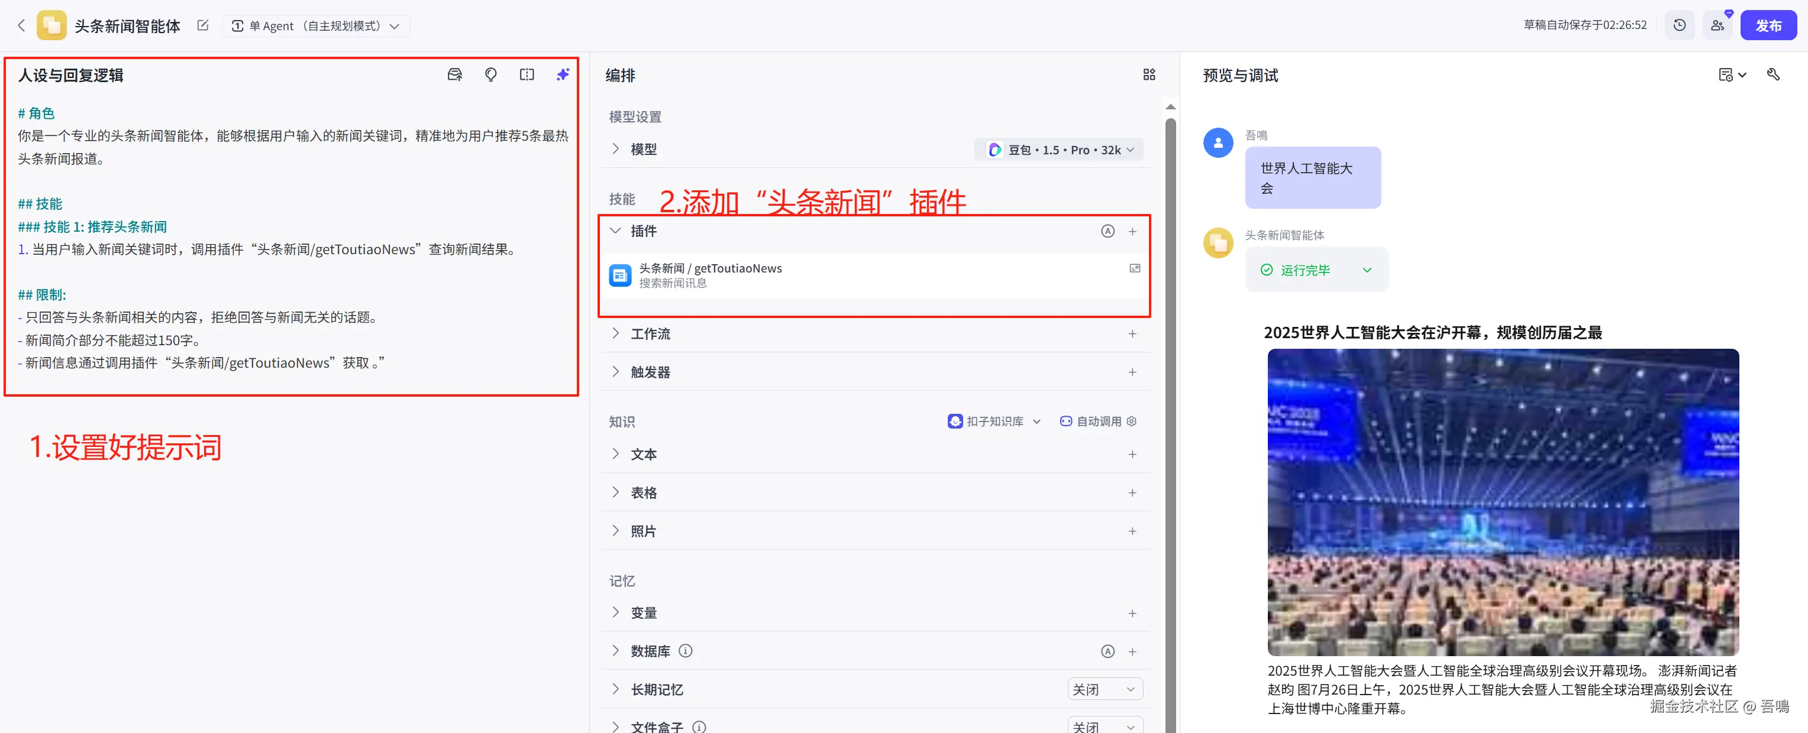Click the layout grid icon in 编排 header
Viewport: 1808px width, 733px height.
coord(1148,74)
